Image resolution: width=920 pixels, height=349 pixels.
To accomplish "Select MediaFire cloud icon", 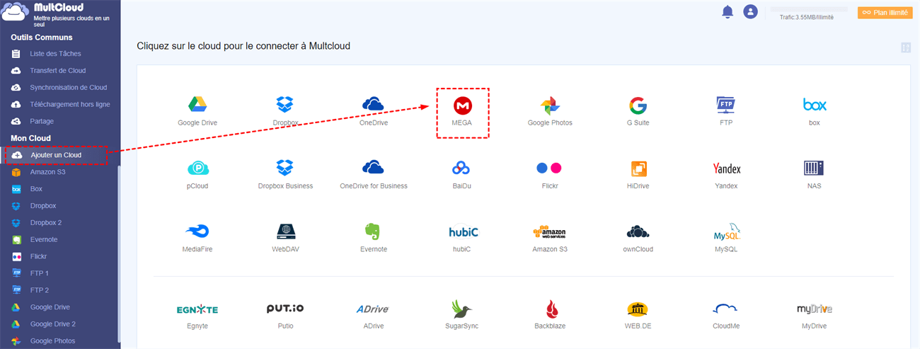I will [x=197, y=231].
